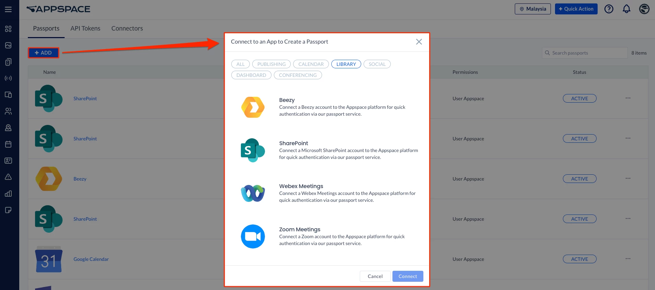Select the Webex Meetings title text

[301, 186]
